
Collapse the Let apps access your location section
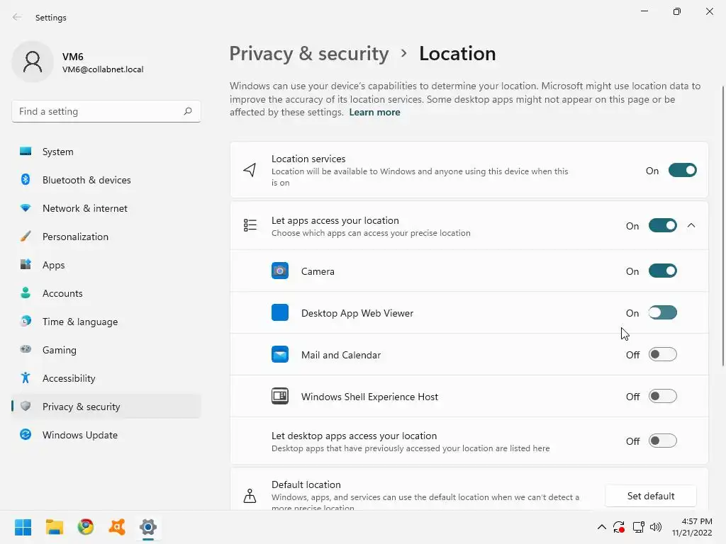coord(691,226)
